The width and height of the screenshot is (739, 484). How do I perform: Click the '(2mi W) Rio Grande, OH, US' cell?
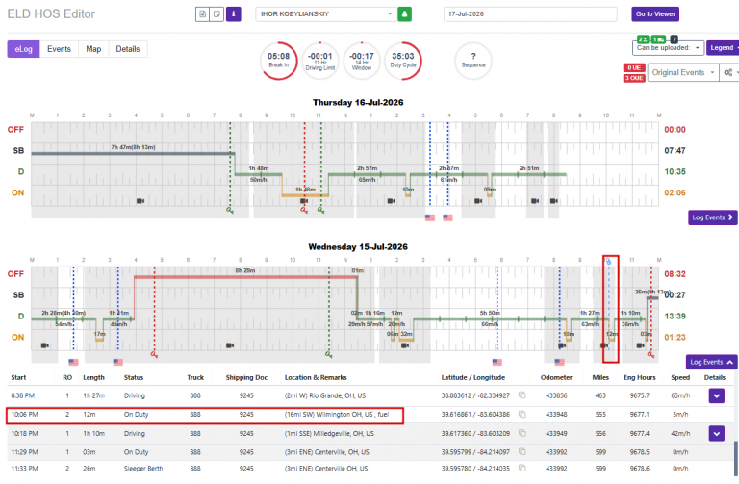click(324, 395)
